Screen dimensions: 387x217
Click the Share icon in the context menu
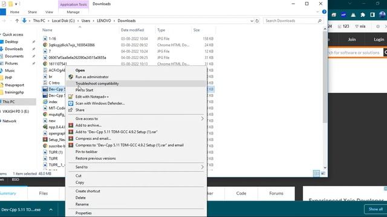[71, 110]
